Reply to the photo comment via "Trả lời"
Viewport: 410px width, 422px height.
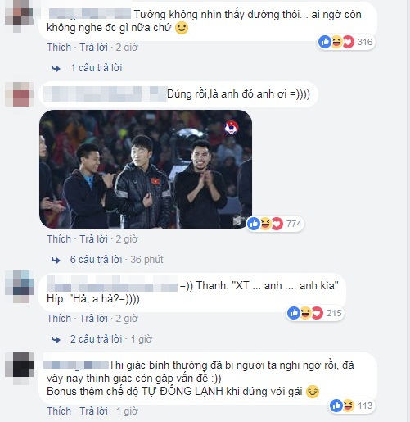tap(94, 239)
